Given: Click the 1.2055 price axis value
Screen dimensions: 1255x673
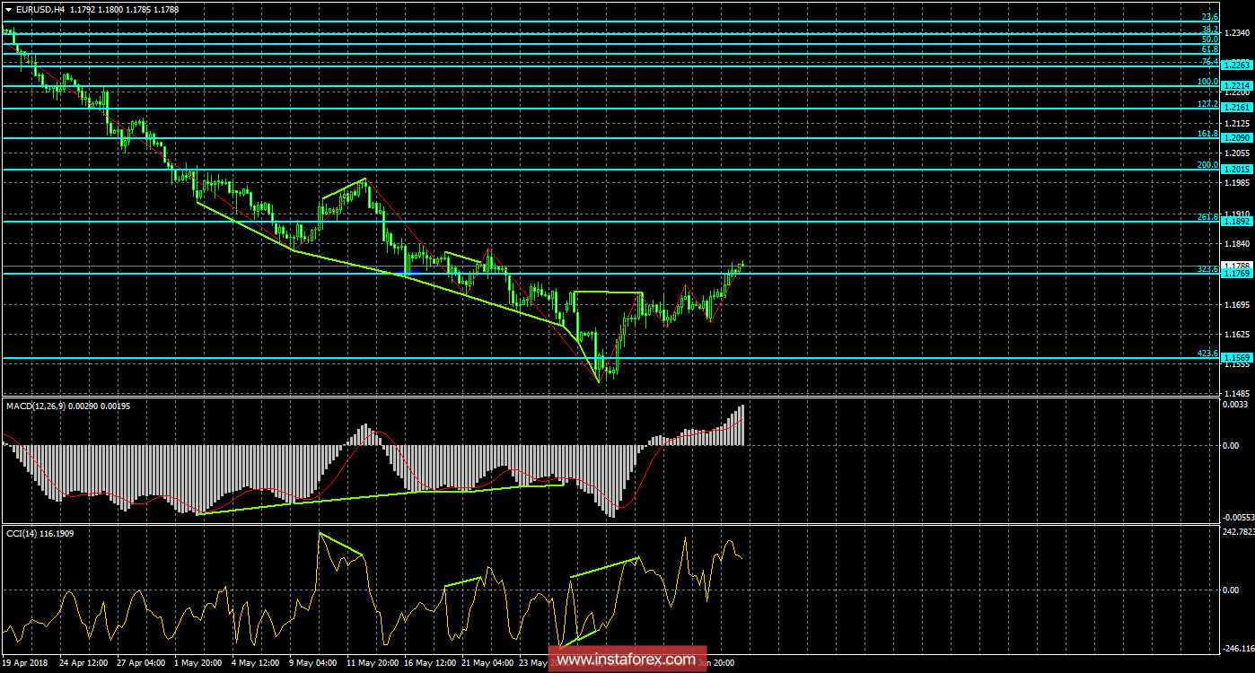Looking at the screenshot, I should coord(1238,153).
